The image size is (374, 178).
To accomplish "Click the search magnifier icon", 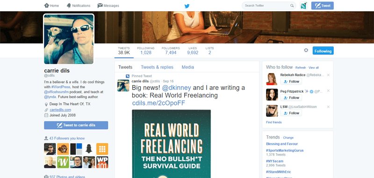I will pos(292,6).
